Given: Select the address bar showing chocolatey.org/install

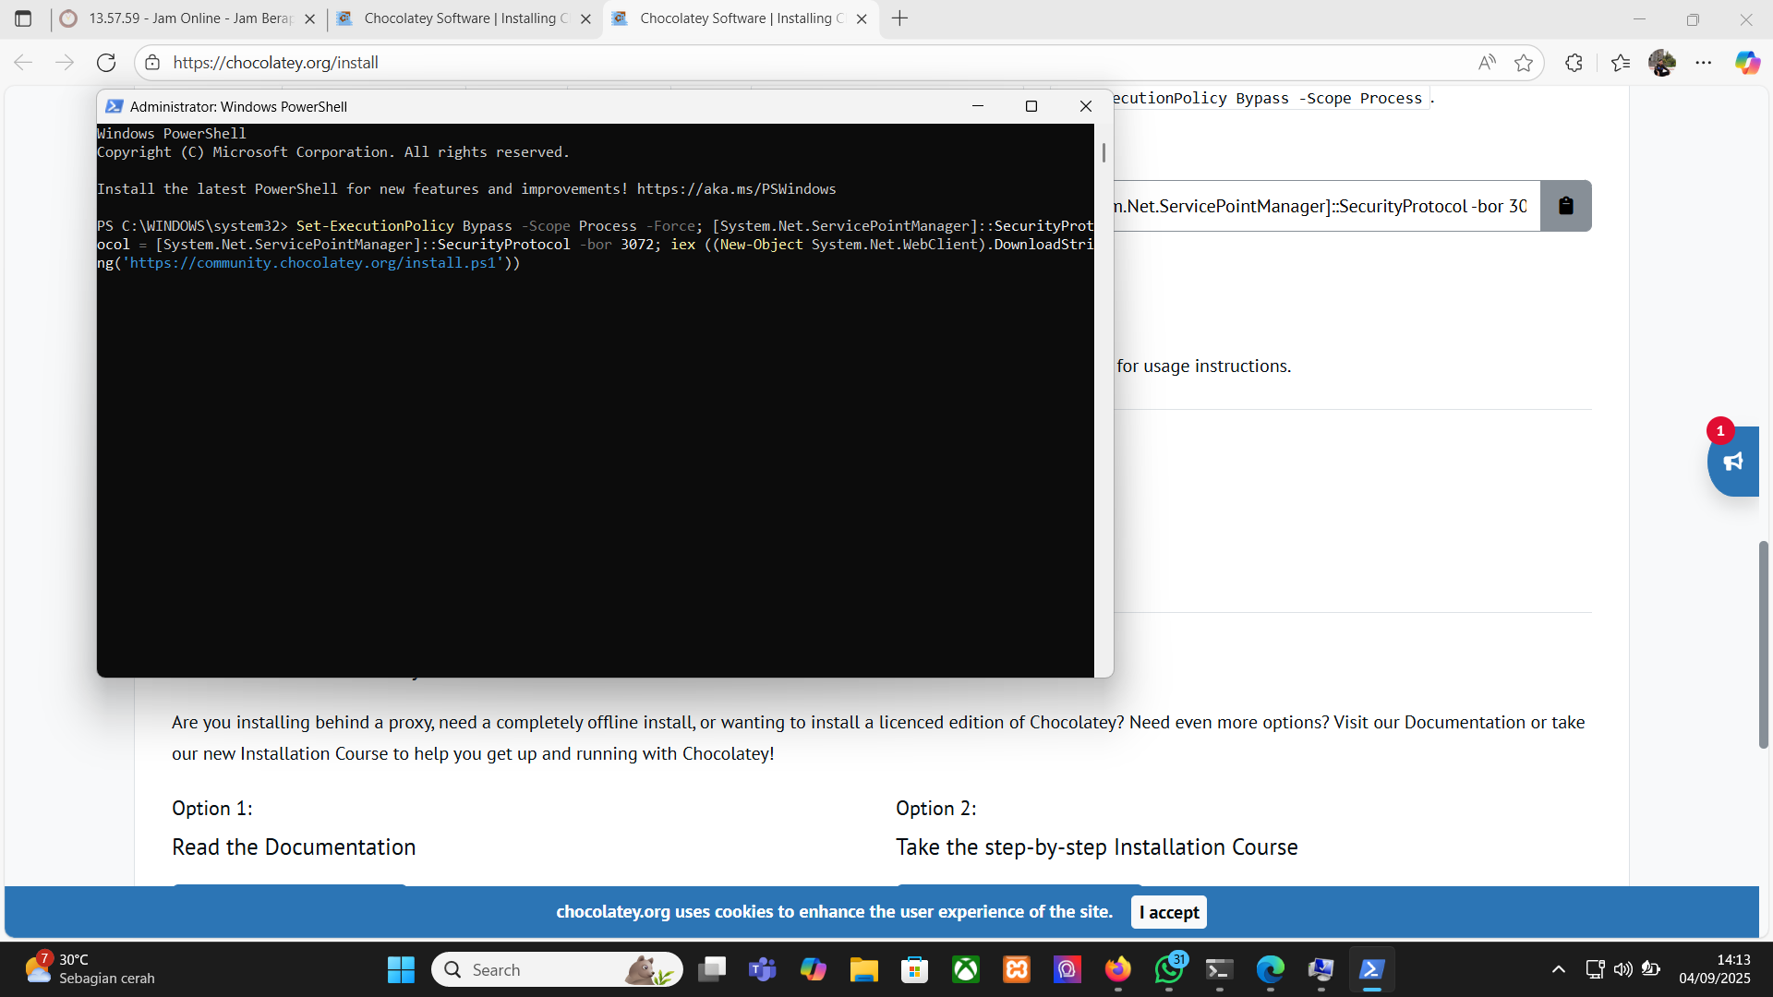Looking at the screenshot, I should point(277,62).
